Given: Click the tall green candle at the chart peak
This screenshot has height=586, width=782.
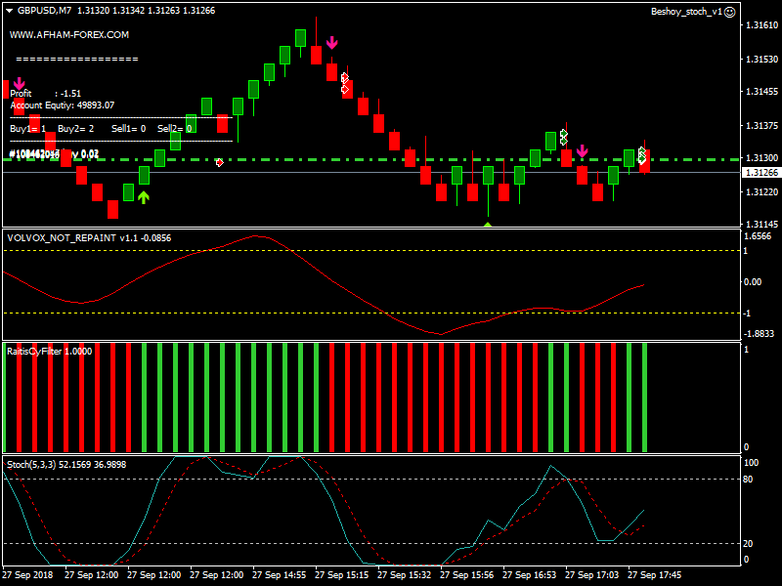Looking at the screenshot, I should tap(301, 37).
